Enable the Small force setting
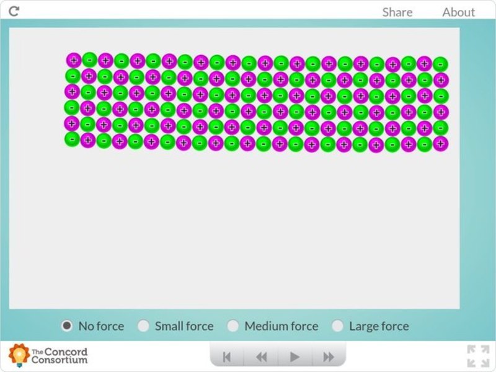This screenshot has height=372, width=496. coord(144,325)
